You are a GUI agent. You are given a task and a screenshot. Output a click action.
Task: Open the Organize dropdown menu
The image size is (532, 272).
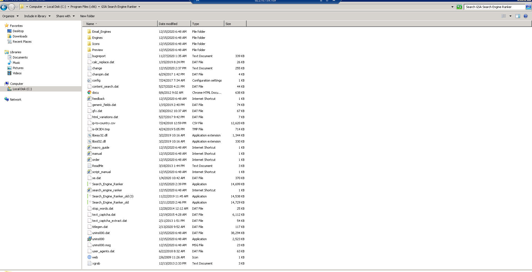point(11,16)
